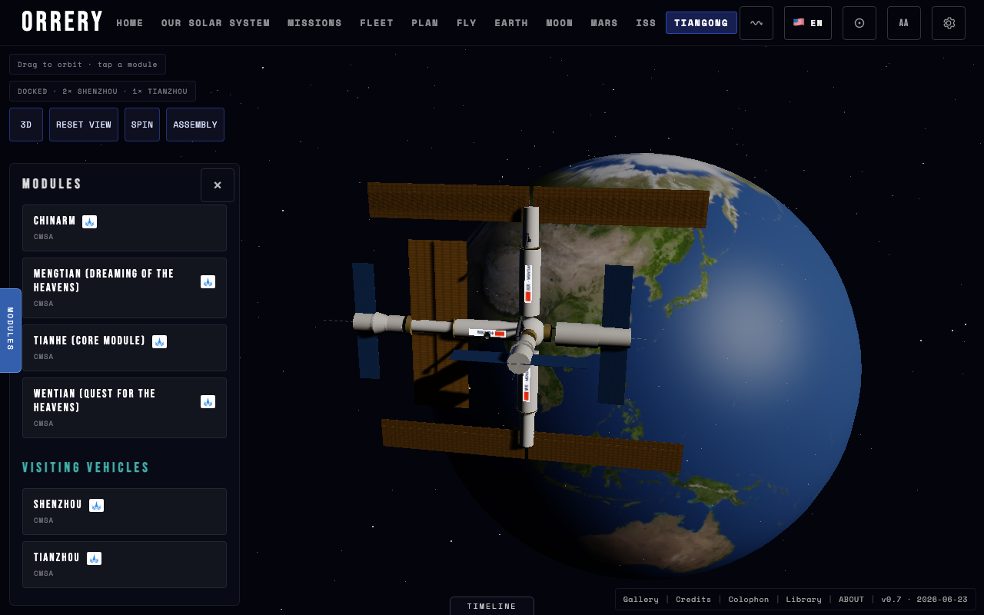
Task: Open Our Solar System section
Action: (x=215, y=23)
